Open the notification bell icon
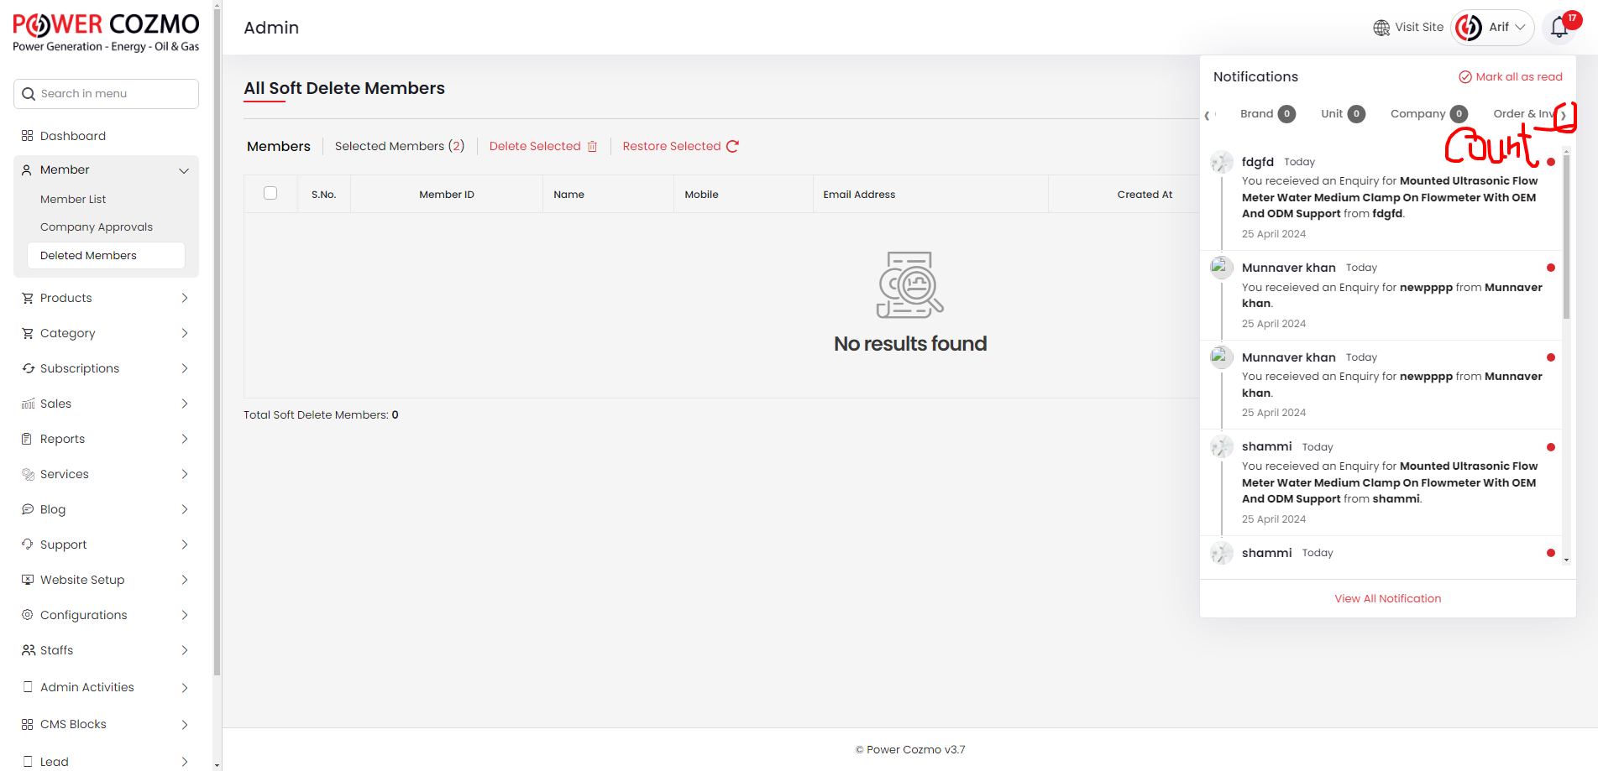 1559,28
